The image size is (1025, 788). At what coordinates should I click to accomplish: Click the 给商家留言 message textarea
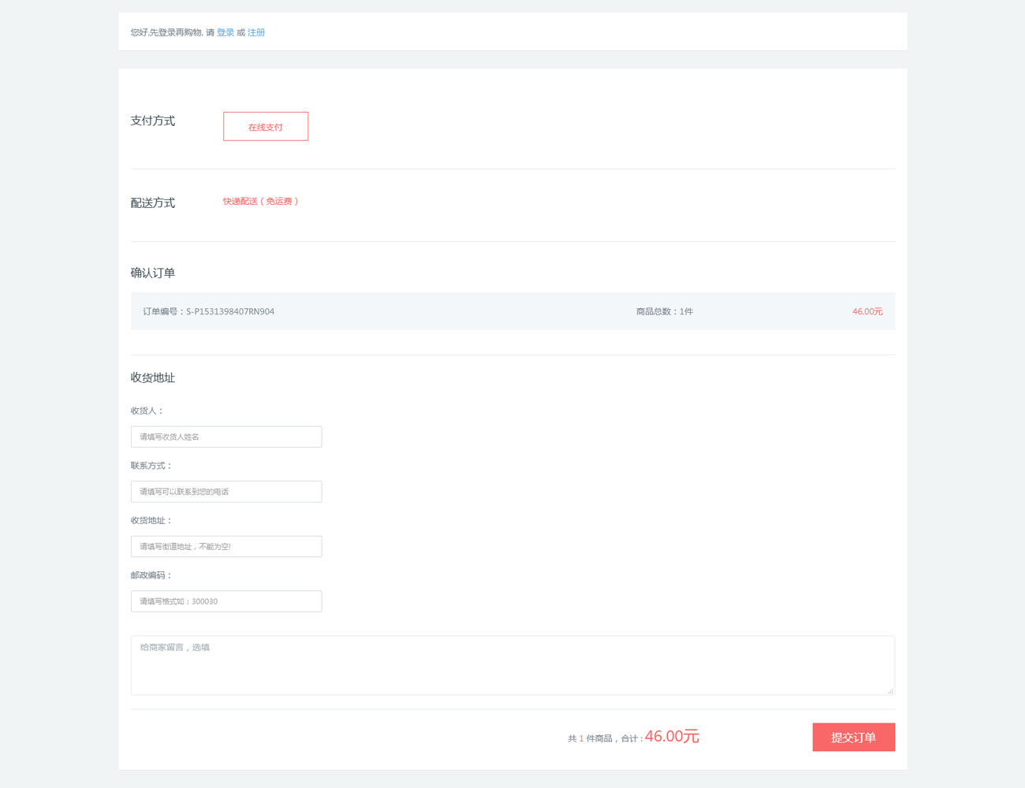512,665
